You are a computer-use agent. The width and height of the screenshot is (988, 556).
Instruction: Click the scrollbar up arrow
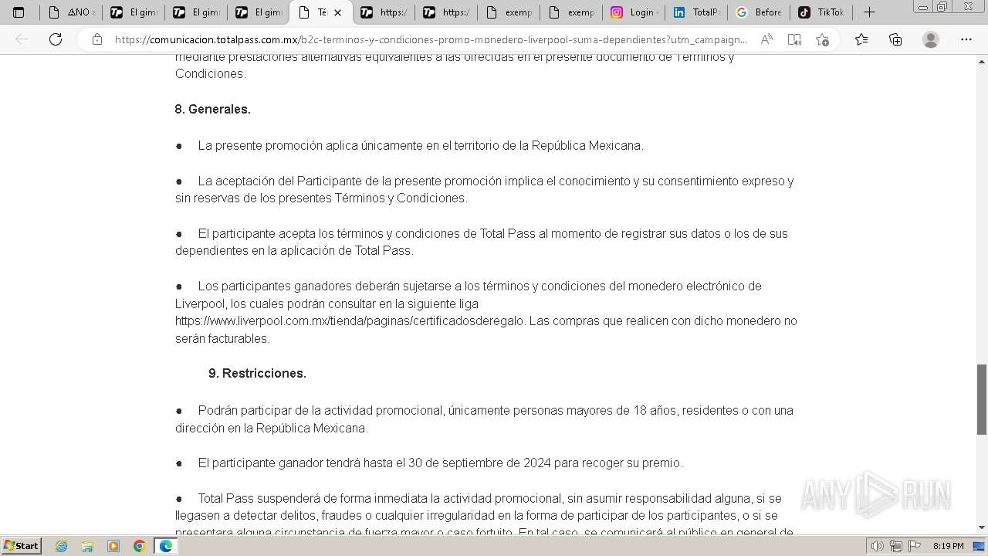click(x=982, y=61)
